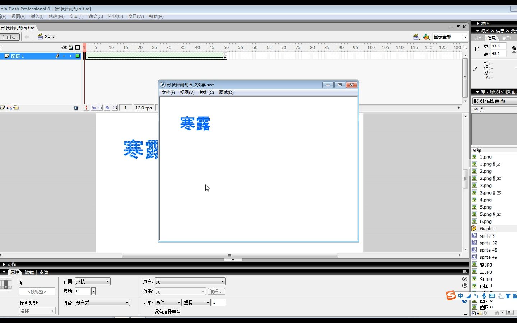Open the 同步 事件 sync dropdown

pyautogui.click(x=168, y=303)
